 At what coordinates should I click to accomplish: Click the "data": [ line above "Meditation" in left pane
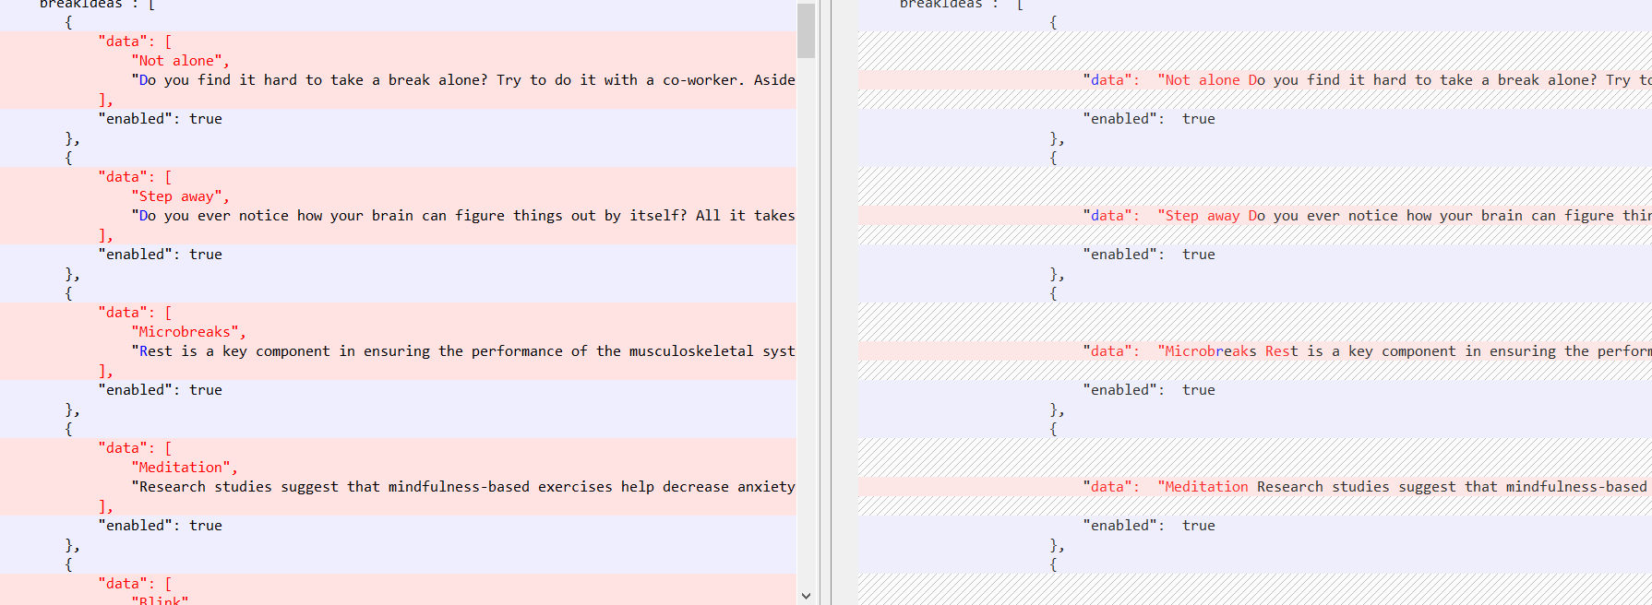135,448
